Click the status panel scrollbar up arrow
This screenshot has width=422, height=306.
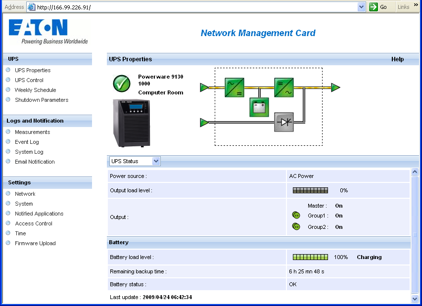[x=415, y=172]
